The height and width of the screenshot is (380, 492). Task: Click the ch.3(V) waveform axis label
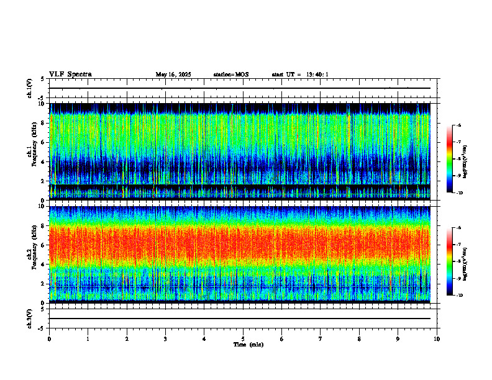point(29,319)
